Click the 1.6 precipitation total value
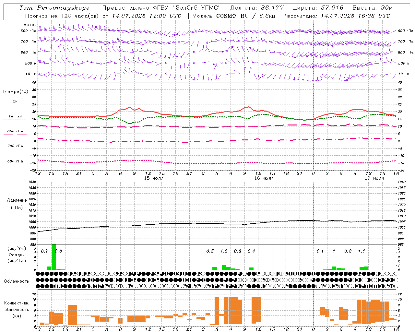The image size is (415, 332). [x=224, y=251]
